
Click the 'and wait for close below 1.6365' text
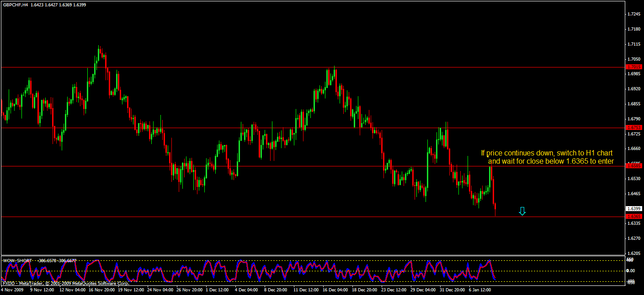click(550, 161)
